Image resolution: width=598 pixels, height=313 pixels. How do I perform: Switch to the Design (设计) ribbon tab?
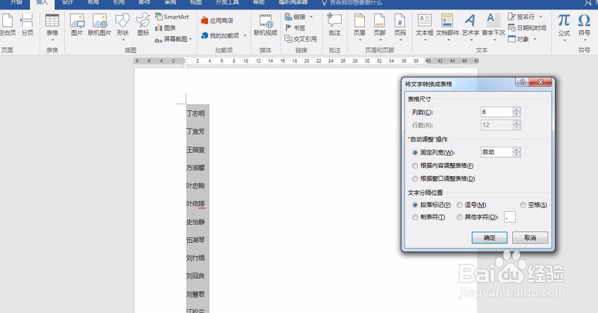(x=68, y=2)
